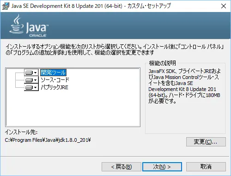Close the Java SE setup window
Viewport: 231px width, 176px height.
click(x=224, y=6)
